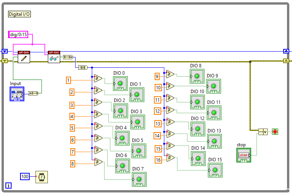Select the orange numeric constant 4
Screen dimensions: 292x194
[72, 117]
